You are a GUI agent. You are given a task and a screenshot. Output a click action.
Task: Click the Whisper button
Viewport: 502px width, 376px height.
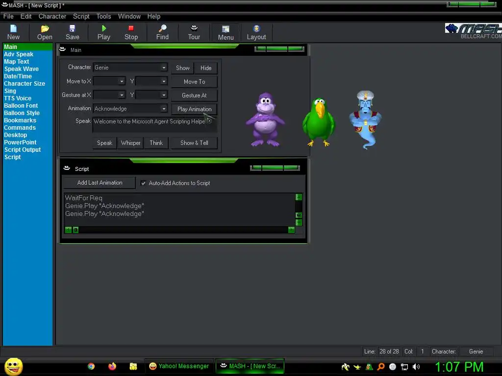tap(130, 143)
